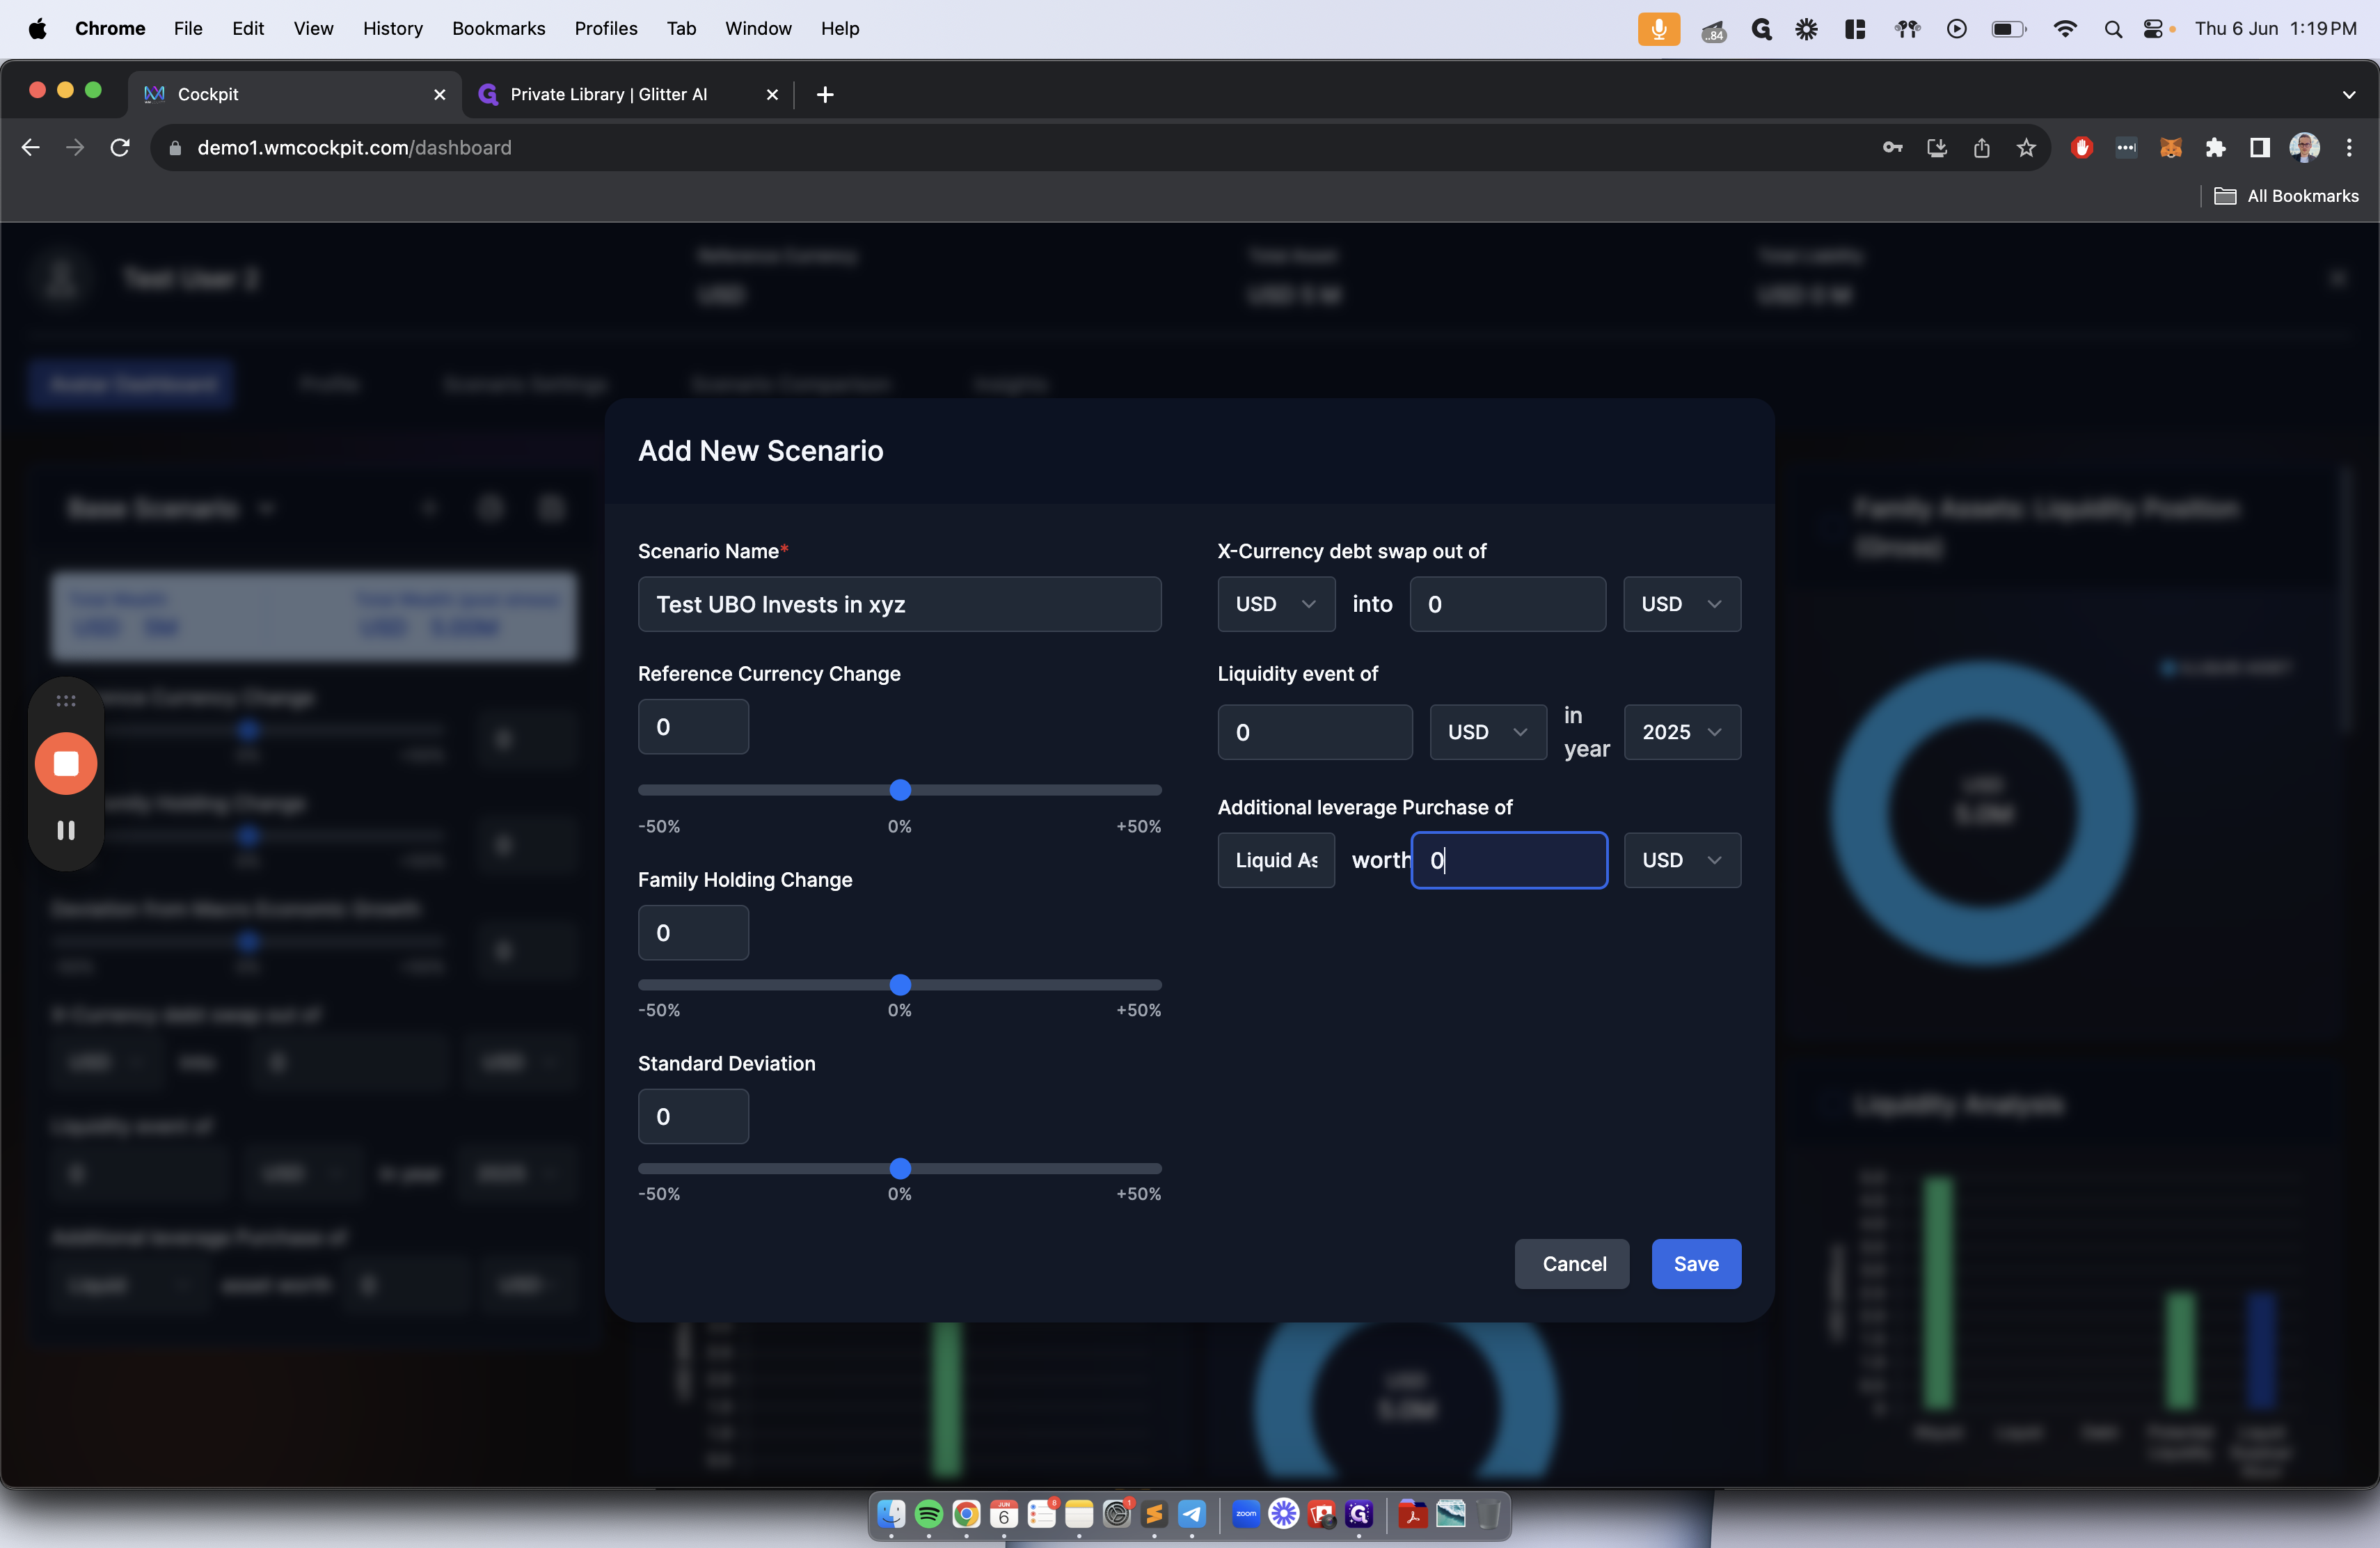The height and width of the screenshot is (1548, 2380).
Task: Toggle the Chrome side panel icon
Action: 2259,148
